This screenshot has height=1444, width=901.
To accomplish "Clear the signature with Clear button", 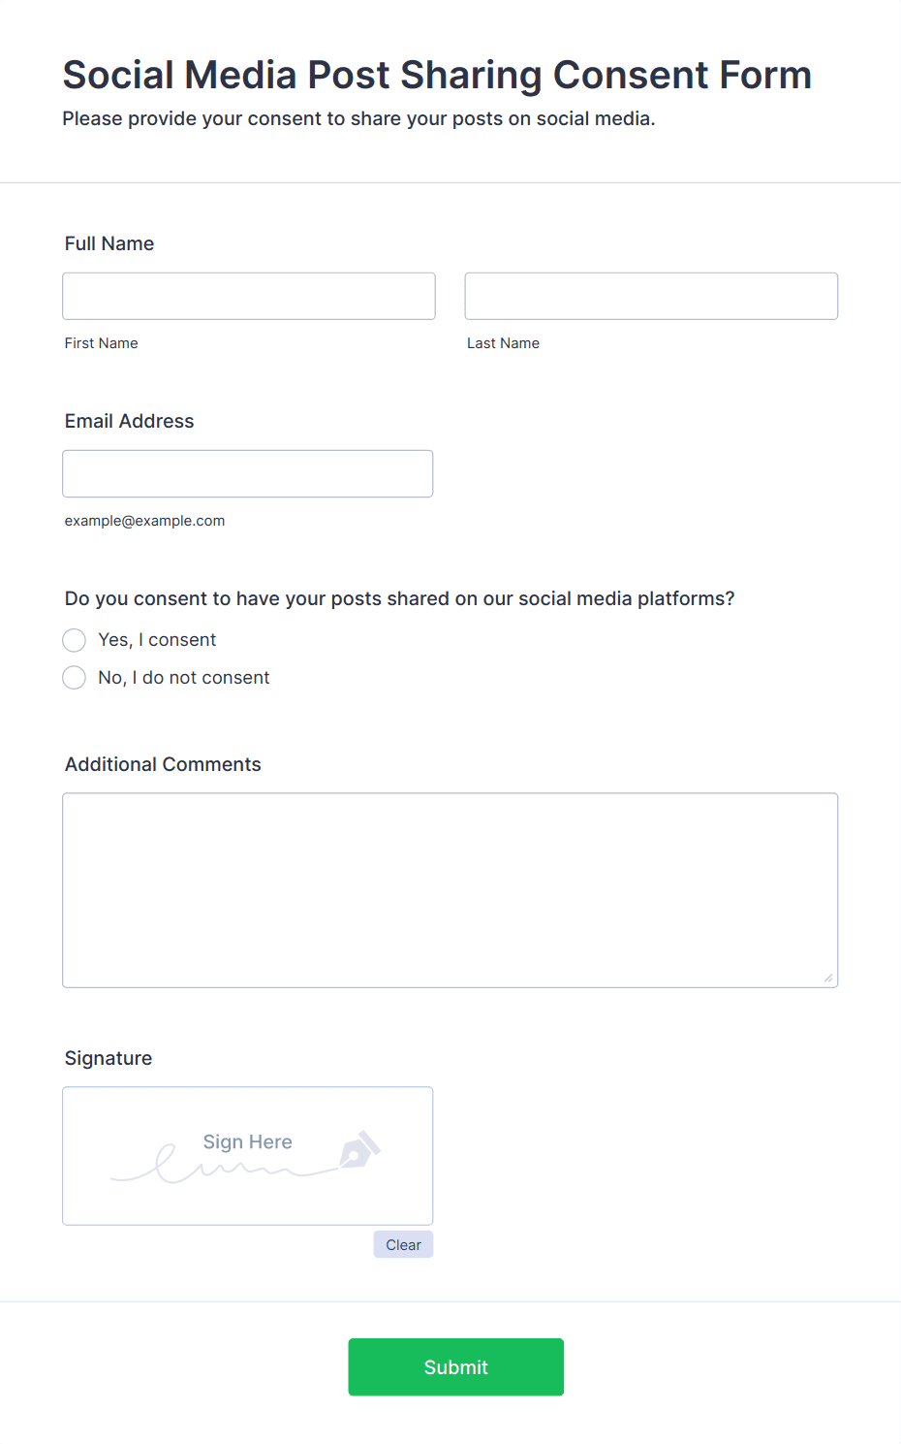I will (403, 1244).
